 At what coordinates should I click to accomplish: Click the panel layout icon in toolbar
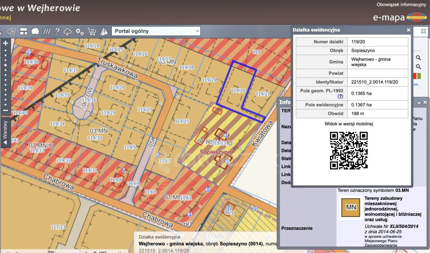pyautogui.click(x=24, y=31)
